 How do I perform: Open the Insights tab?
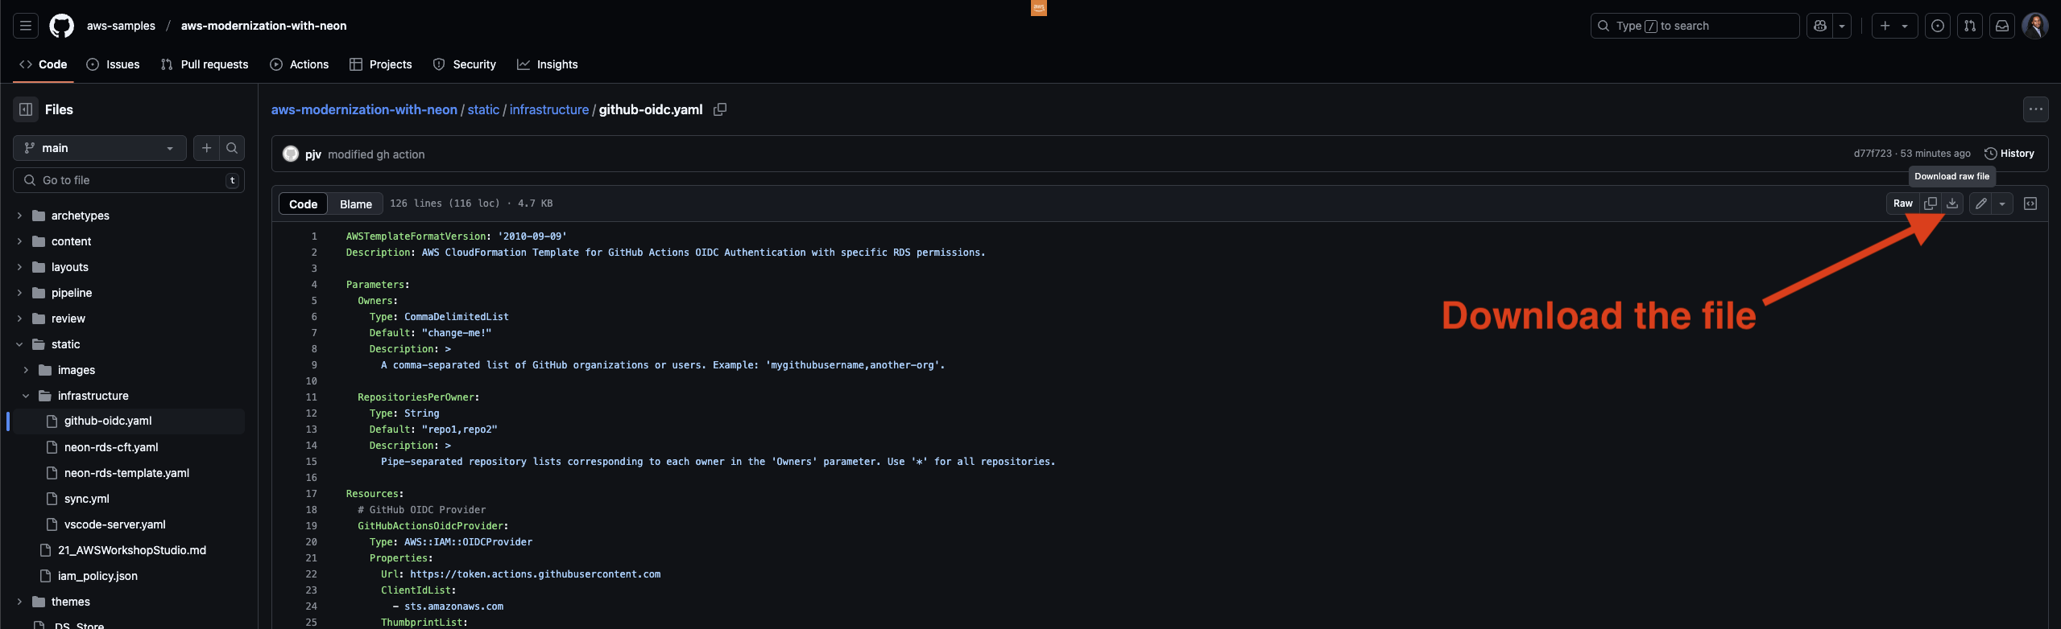click(548, 64)
